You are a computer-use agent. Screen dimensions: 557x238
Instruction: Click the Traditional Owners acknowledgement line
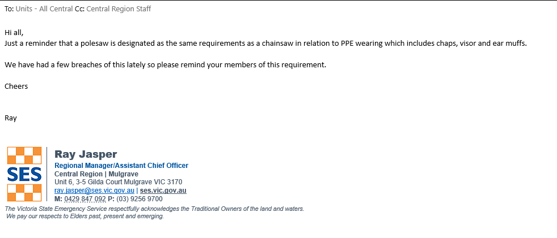point(154,209)
